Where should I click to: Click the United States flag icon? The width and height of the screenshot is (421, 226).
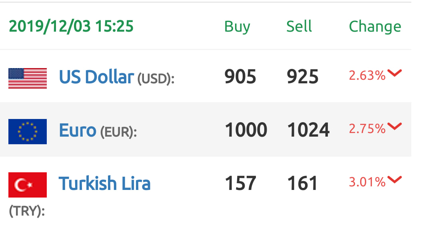(x=27, y=78)
